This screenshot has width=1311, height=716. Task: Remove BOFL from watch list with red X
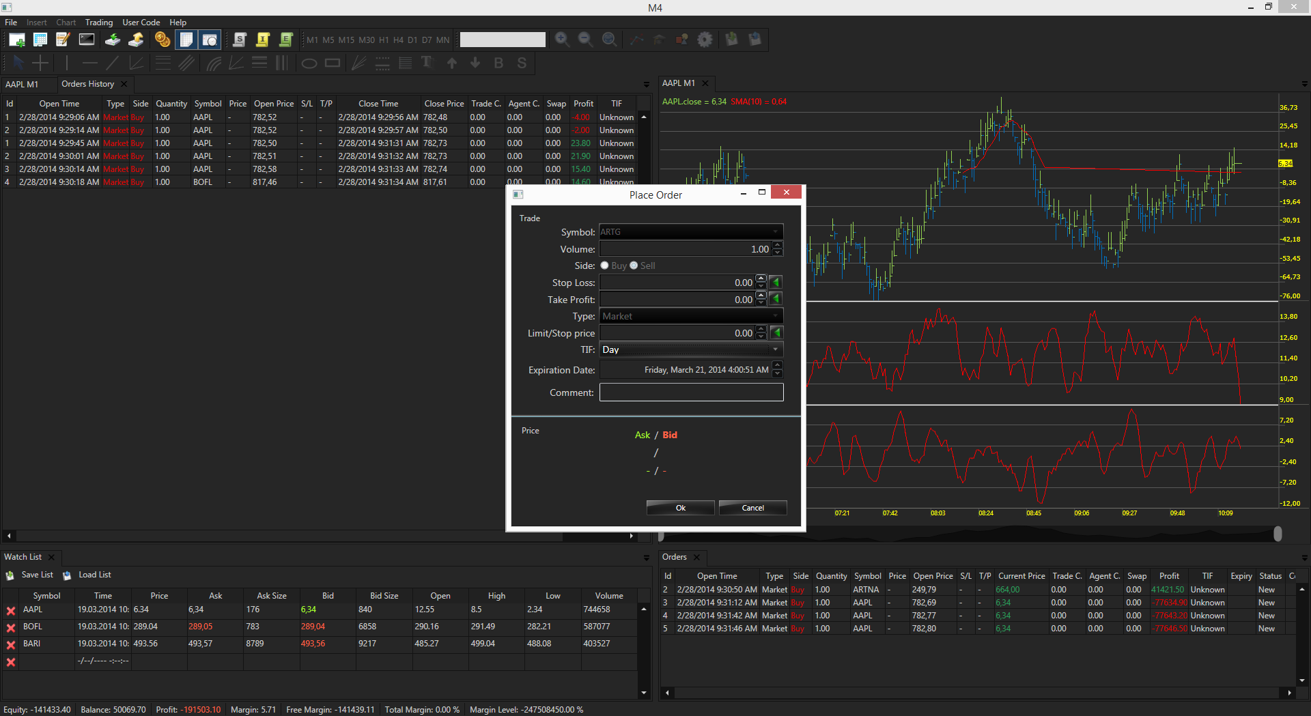[x=11, y=628]
